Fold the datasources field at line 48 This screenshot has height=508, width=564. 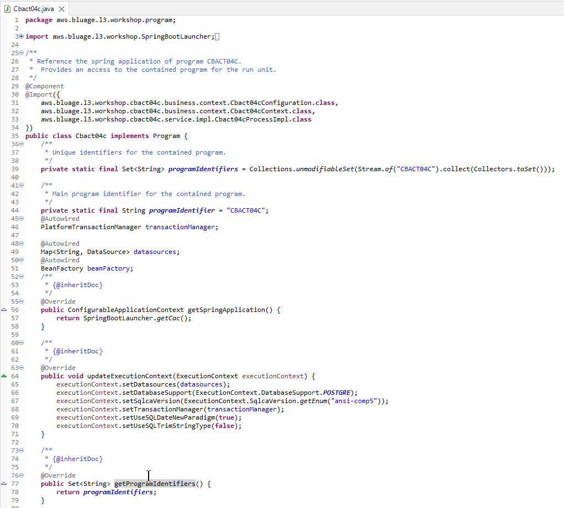pos(21,244)
